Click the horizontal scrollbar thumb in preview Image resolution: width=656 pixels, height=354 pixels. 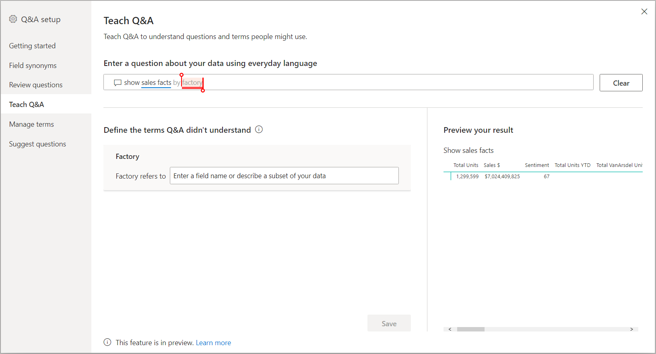pos(471,329)
